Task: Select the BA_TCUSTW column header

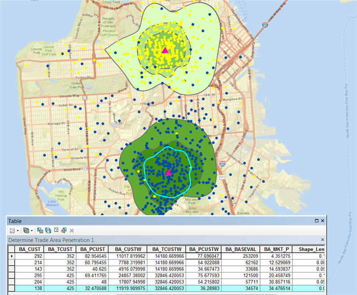Action: coord(166,249)
